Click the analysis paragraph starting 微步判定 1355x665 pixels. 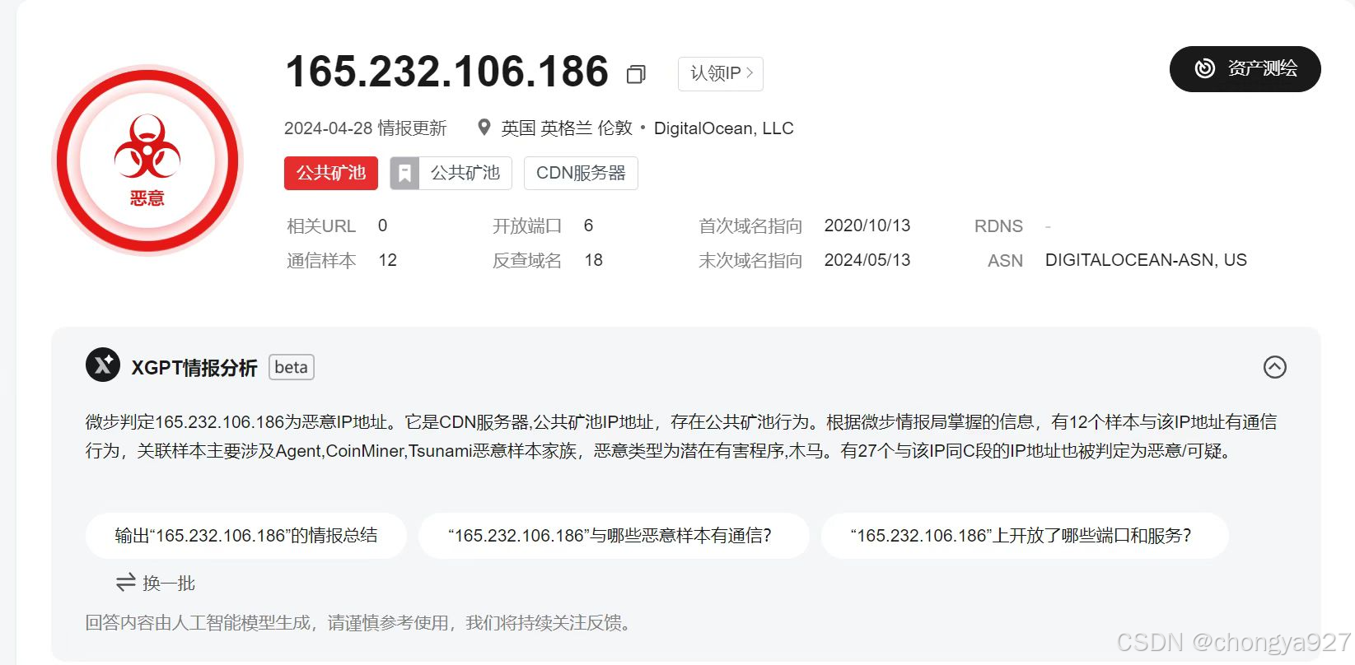tap(680, 436)
